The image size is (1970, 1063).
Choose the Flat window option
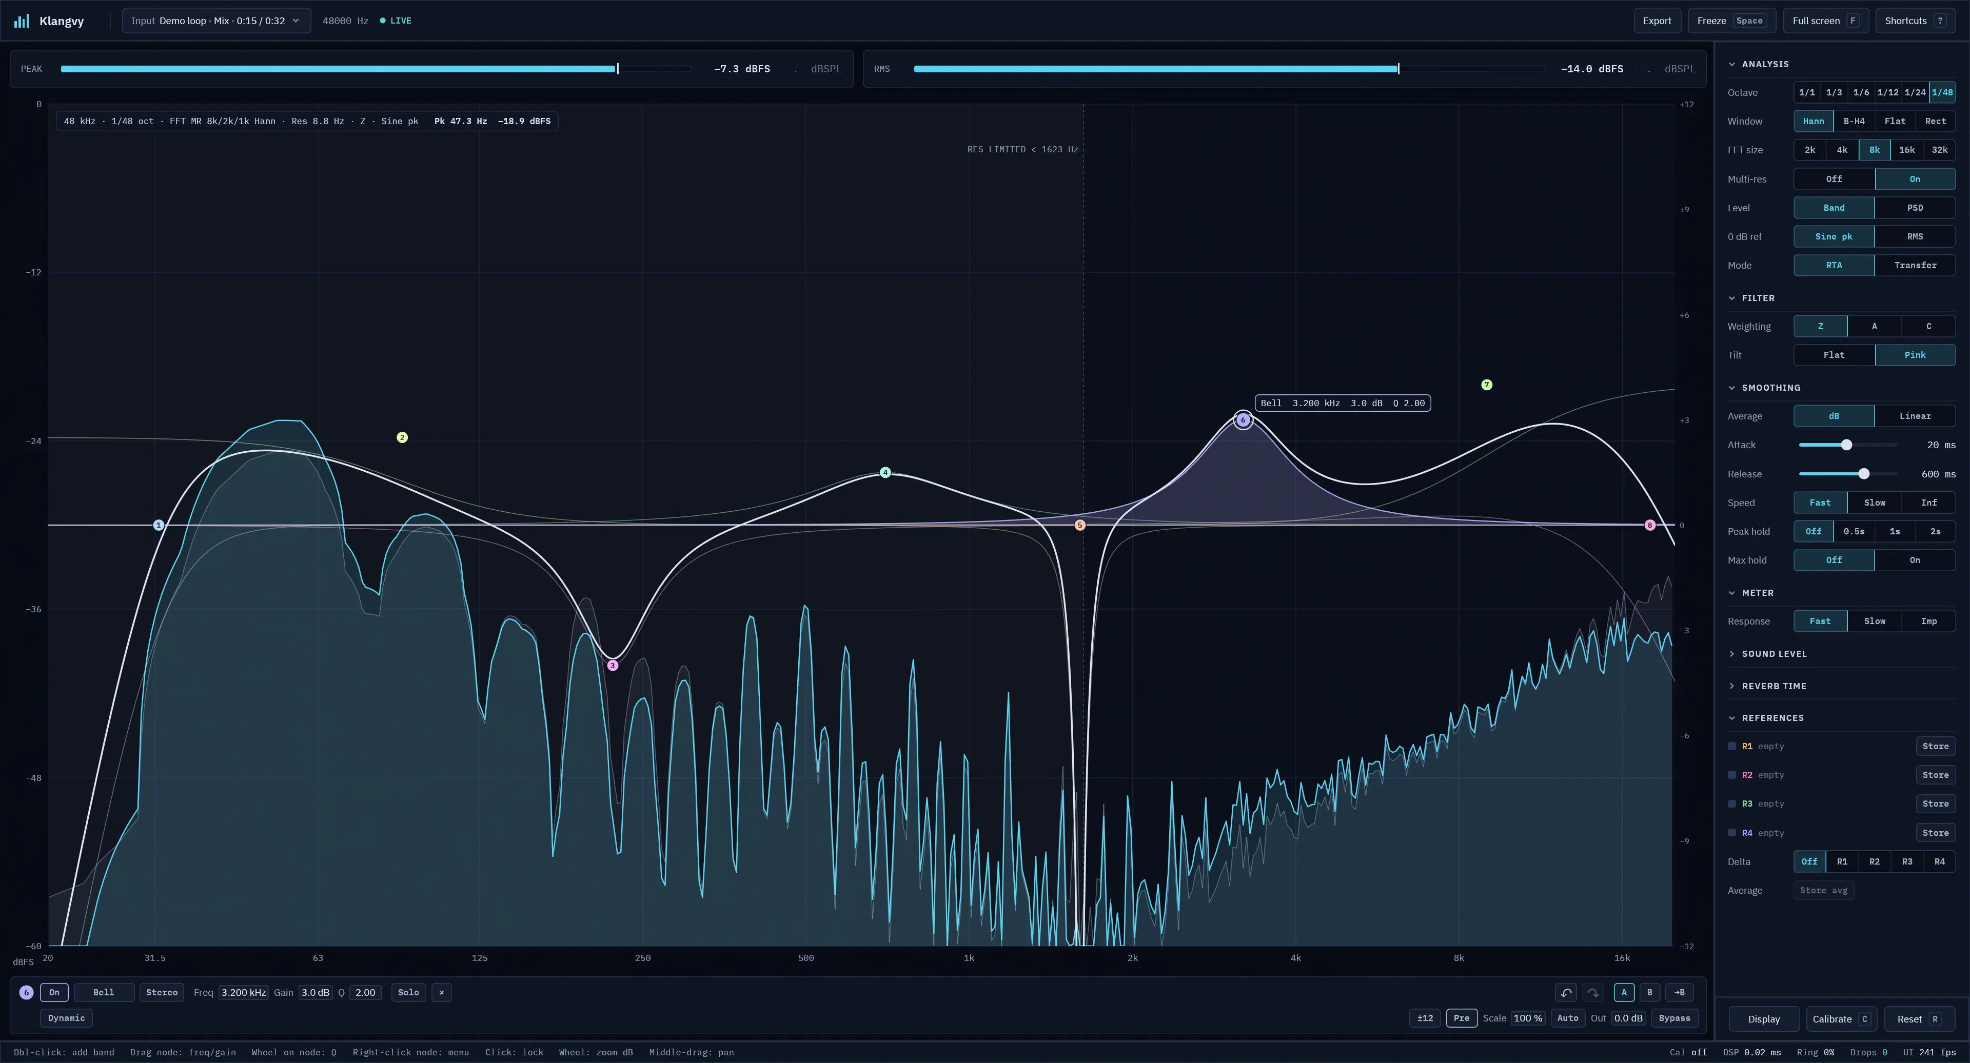pyautogui.click(x=1895, y=122)
